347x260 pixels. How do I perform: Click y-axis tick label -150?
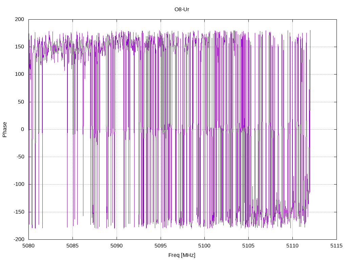19,212
